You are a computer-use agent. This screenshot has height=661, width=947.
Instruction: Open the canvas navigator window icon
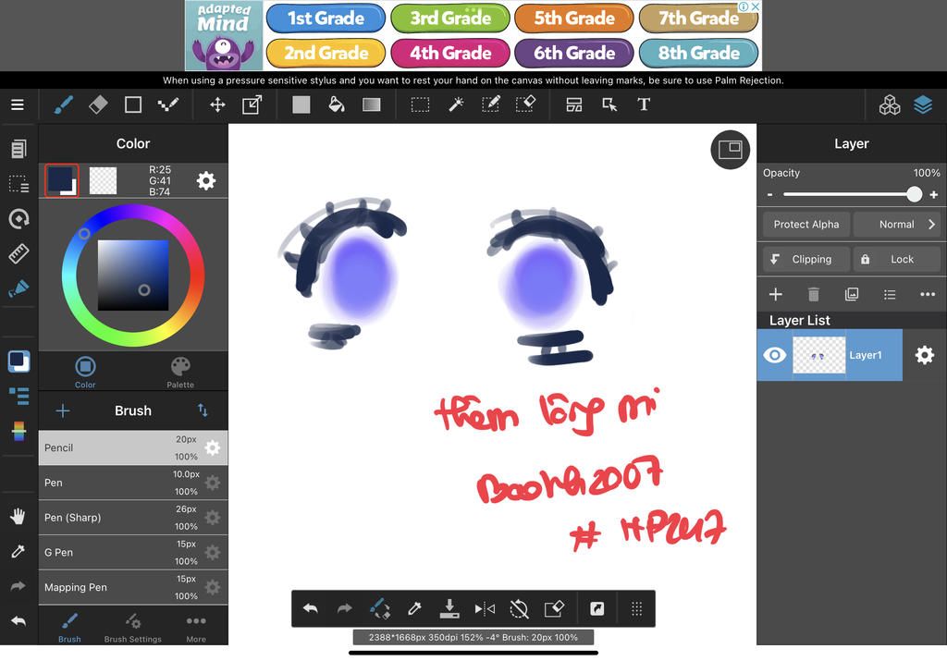coord(730,150)
